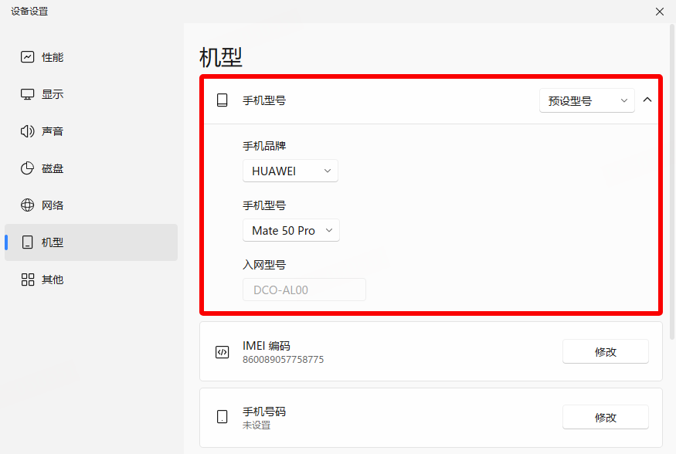Click the Sound speaker icon in sidebar
The height and width of the screenshot is (454, 676).
(28, 131)
